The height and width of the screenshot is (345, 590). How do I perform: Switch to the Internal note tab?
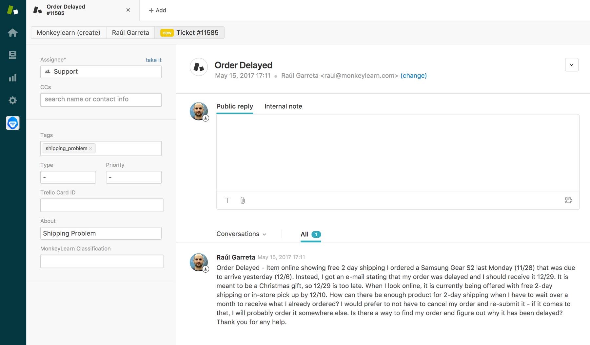tap(283, 106)
